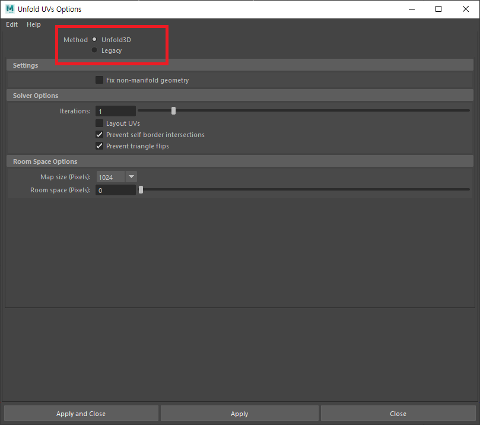Click the Map size 1024 value field
The width and height of the screenshot is (480, 425).
[x=111, y=177]
